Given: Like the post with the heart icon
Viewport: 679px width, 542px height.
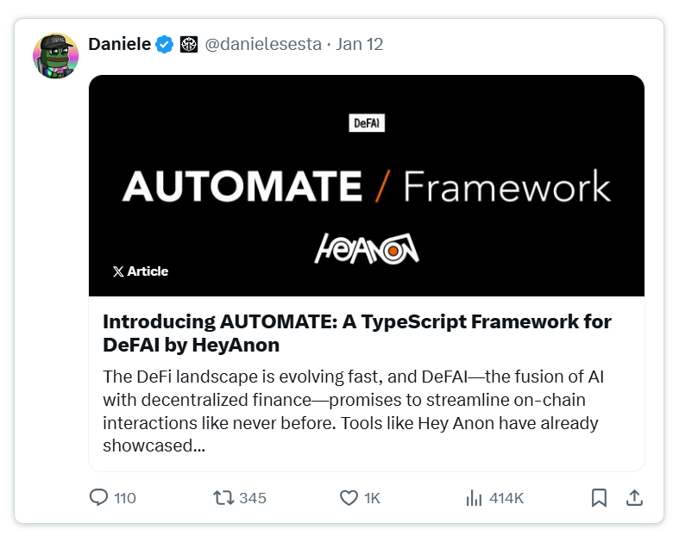Looking at the screenshot, I should tap(349, 498).
